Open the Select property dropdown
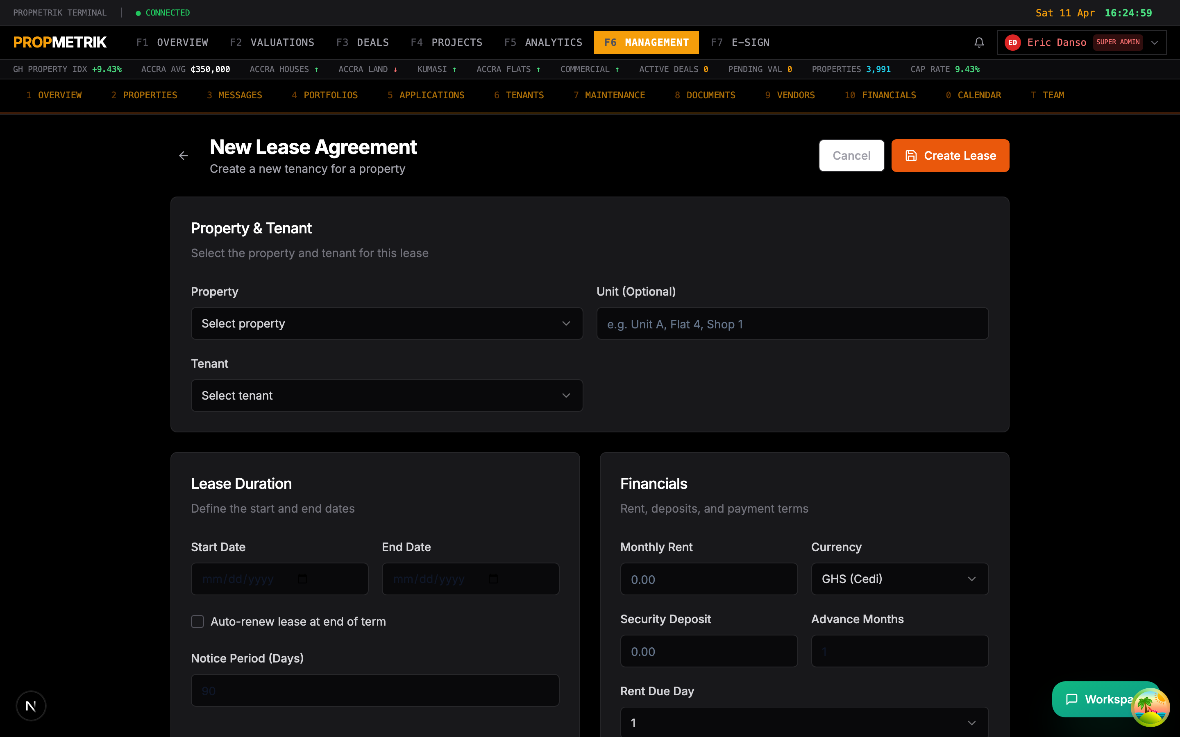 coord(387,323)
